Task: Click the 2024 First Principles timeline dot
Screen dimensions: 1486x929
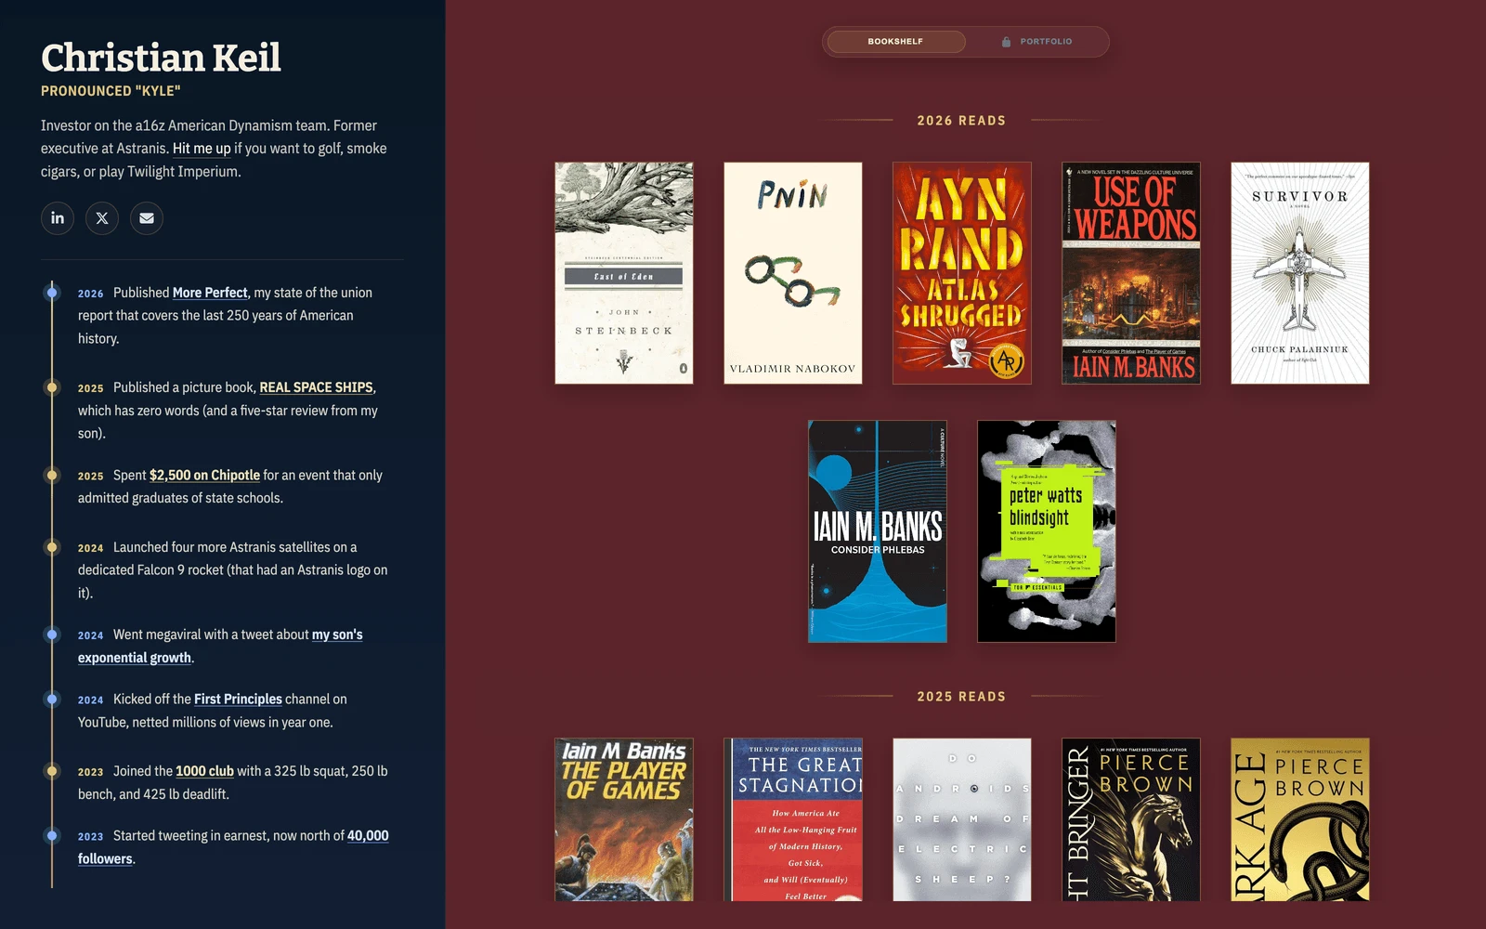Action: (x=52, y=699)
